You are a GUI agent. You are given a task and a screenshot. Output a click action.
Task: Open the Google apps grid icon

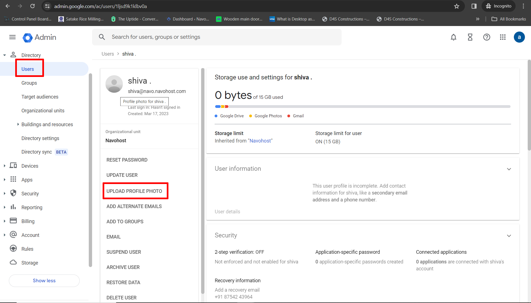503,37
